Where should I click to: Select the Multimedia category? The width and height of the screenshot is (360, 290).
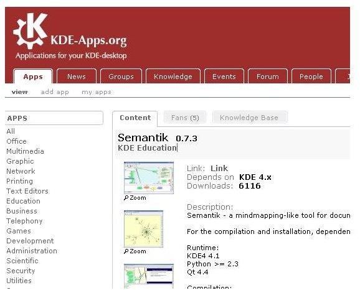(26, 151)
